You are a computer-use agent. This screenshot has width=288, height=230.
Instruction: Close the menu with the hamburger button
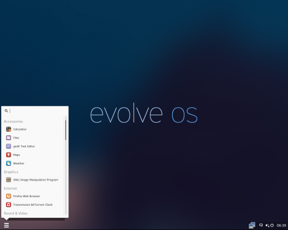tap(7, 225)
